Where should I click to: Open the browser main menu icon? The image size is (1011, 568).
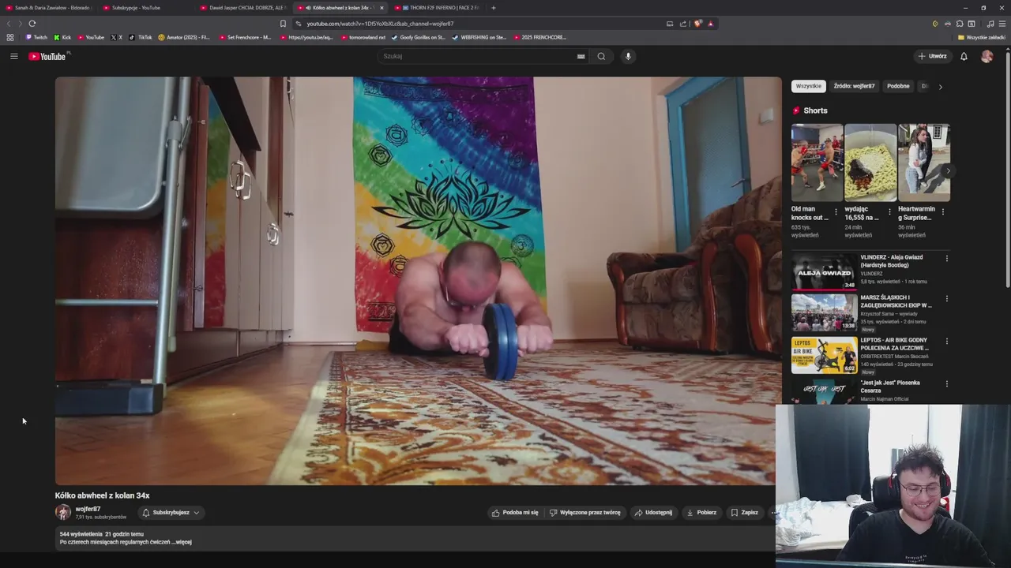[1002, 24]
